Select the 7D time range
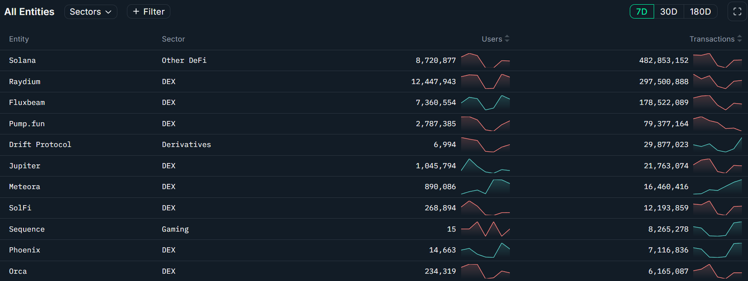 tap(641, 12)
